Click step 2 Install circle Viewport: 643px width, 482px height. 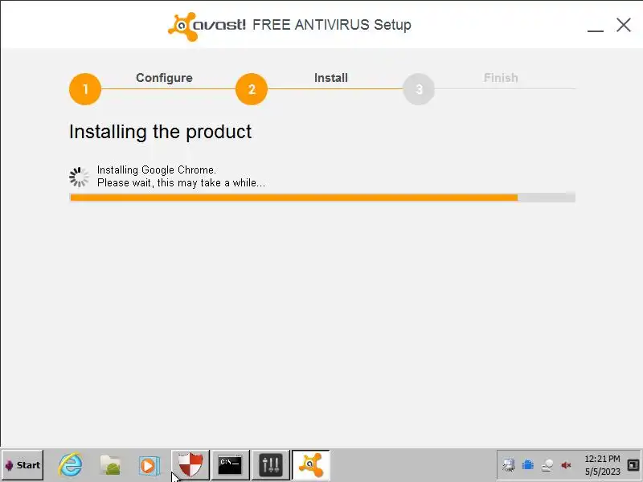coord(252,89)
